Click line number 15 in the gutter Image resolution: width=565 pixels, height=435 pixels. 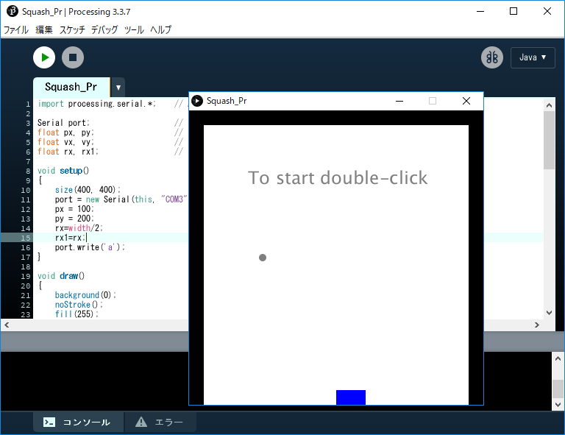[26, 238]
